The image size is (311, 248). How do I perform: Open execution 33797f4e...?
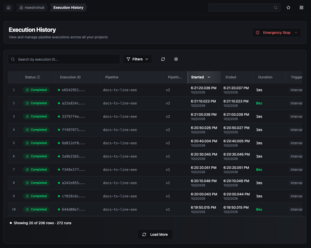pyautogui.click(x=73, y=116)
